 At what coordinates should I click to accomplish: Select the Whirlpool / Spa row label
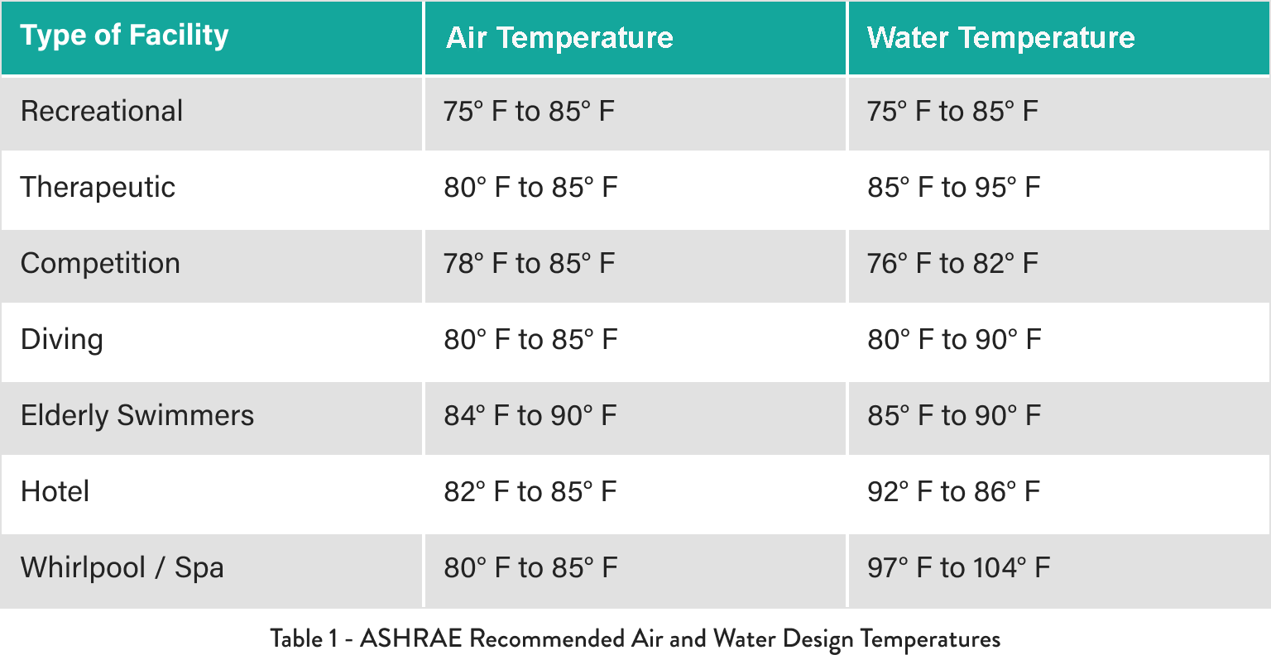[x=122, y=568]
